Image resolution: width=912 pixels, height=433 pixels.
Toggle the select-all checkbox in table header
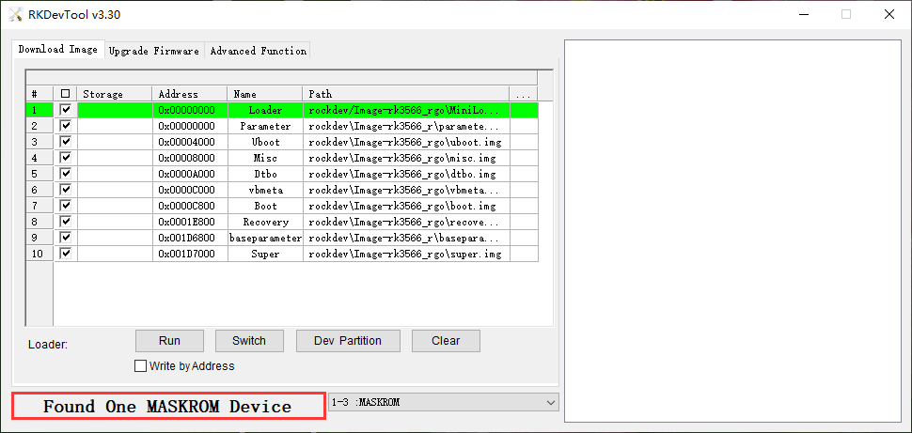[65, 94]
